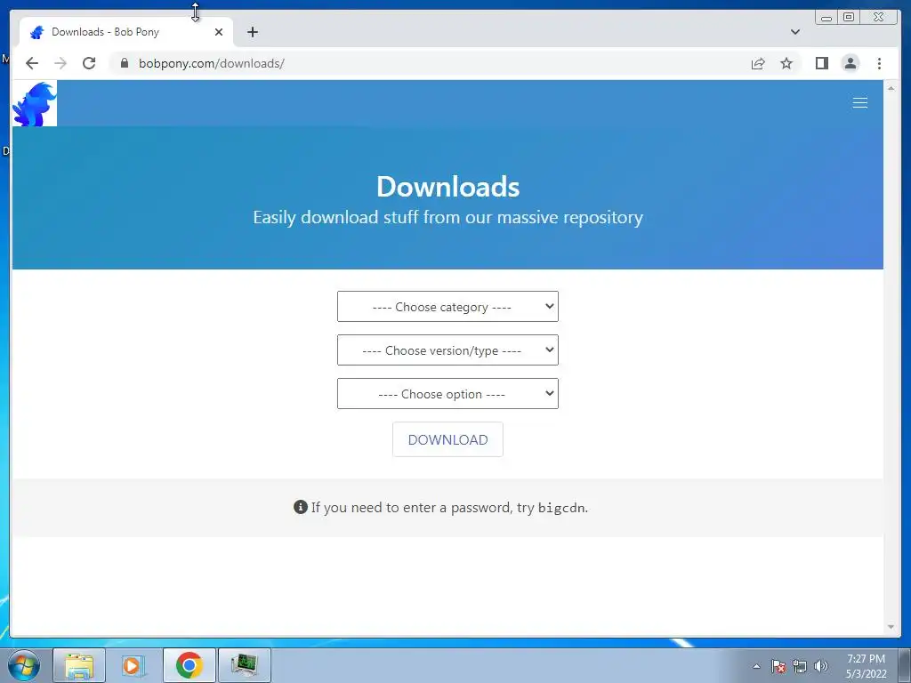The image size is (911, 683).
Task: Expand the Choose version/type dropdown
Action: pyautogui.click(x=447, y=350)
